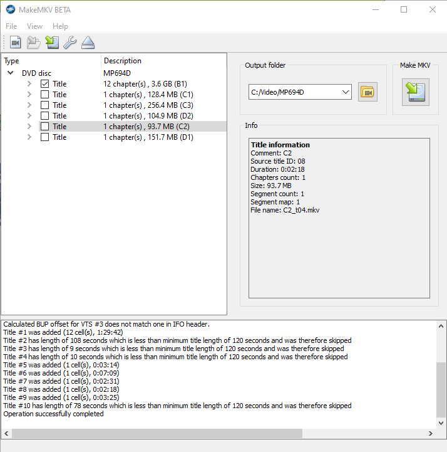Expand the C3 title row
The height and width of the screenshot is (452, 447).
[29, 105]
